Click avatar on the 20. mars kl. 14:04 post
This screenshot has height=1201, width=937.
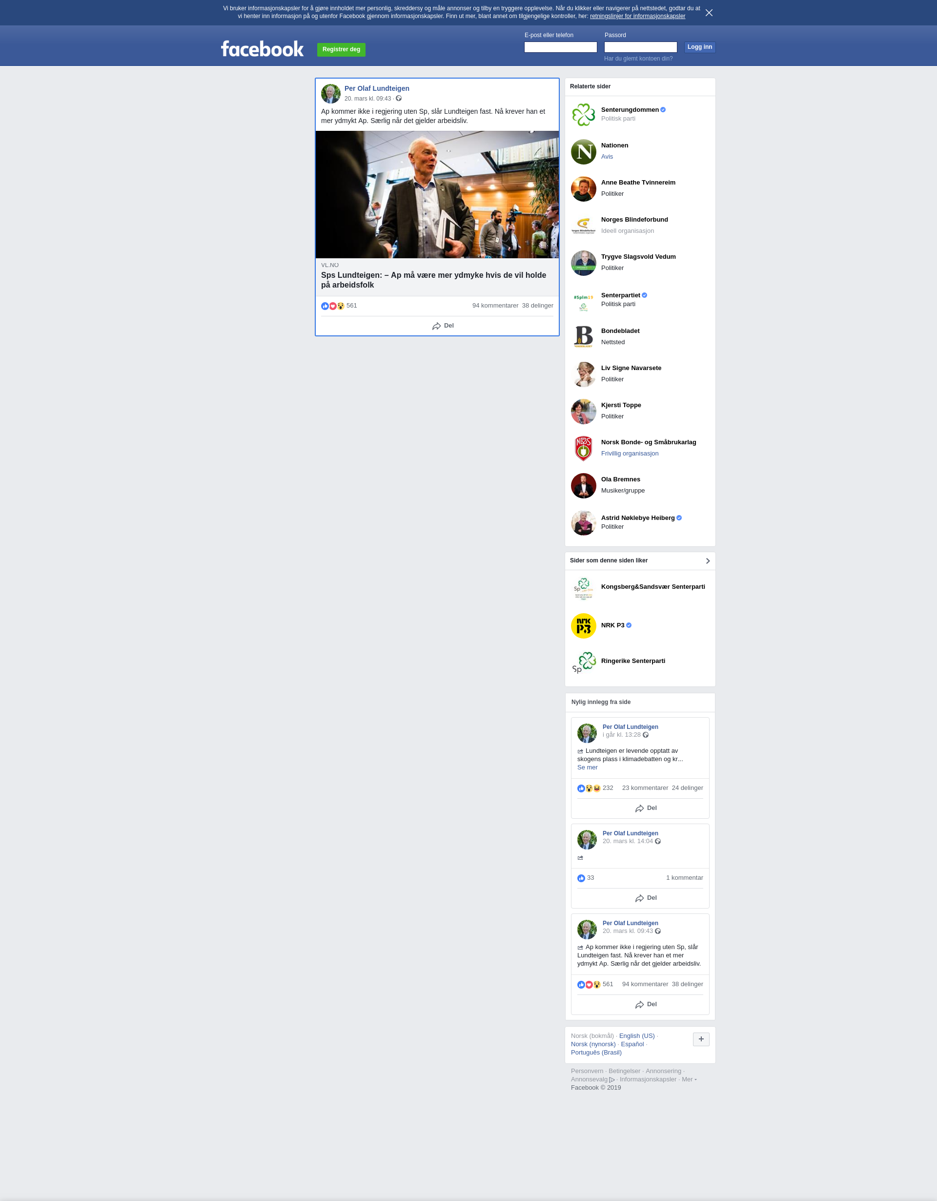click(587, 840)
